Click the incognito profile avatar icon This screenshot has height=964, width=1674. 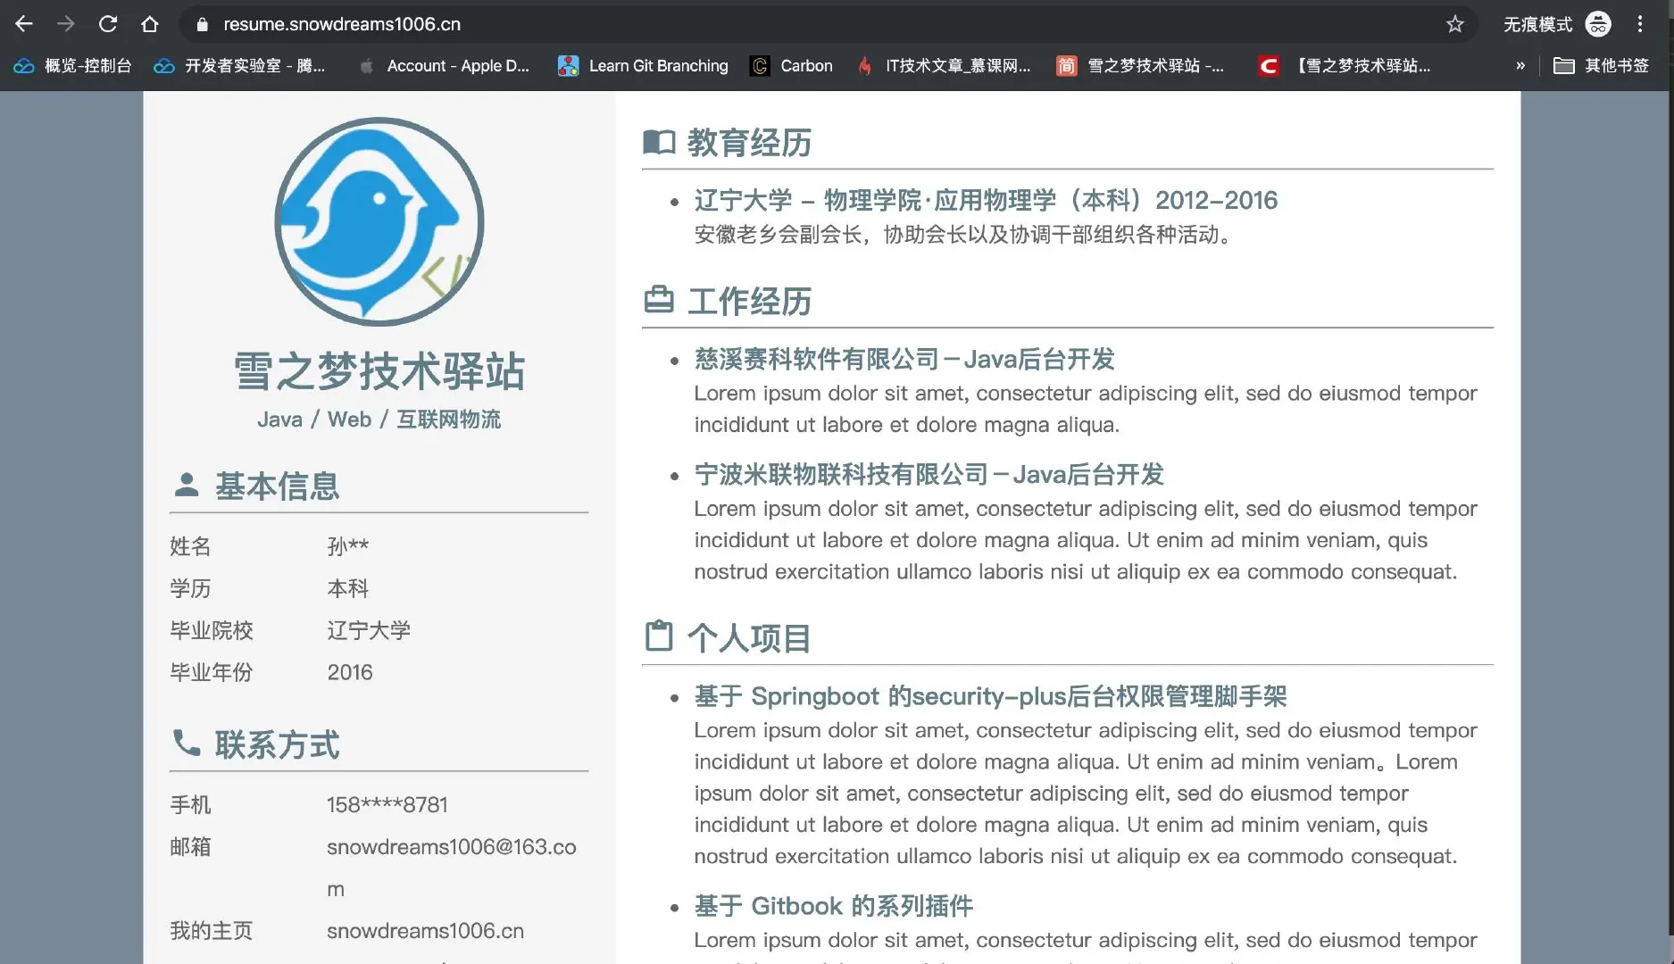pos(1598,24)
